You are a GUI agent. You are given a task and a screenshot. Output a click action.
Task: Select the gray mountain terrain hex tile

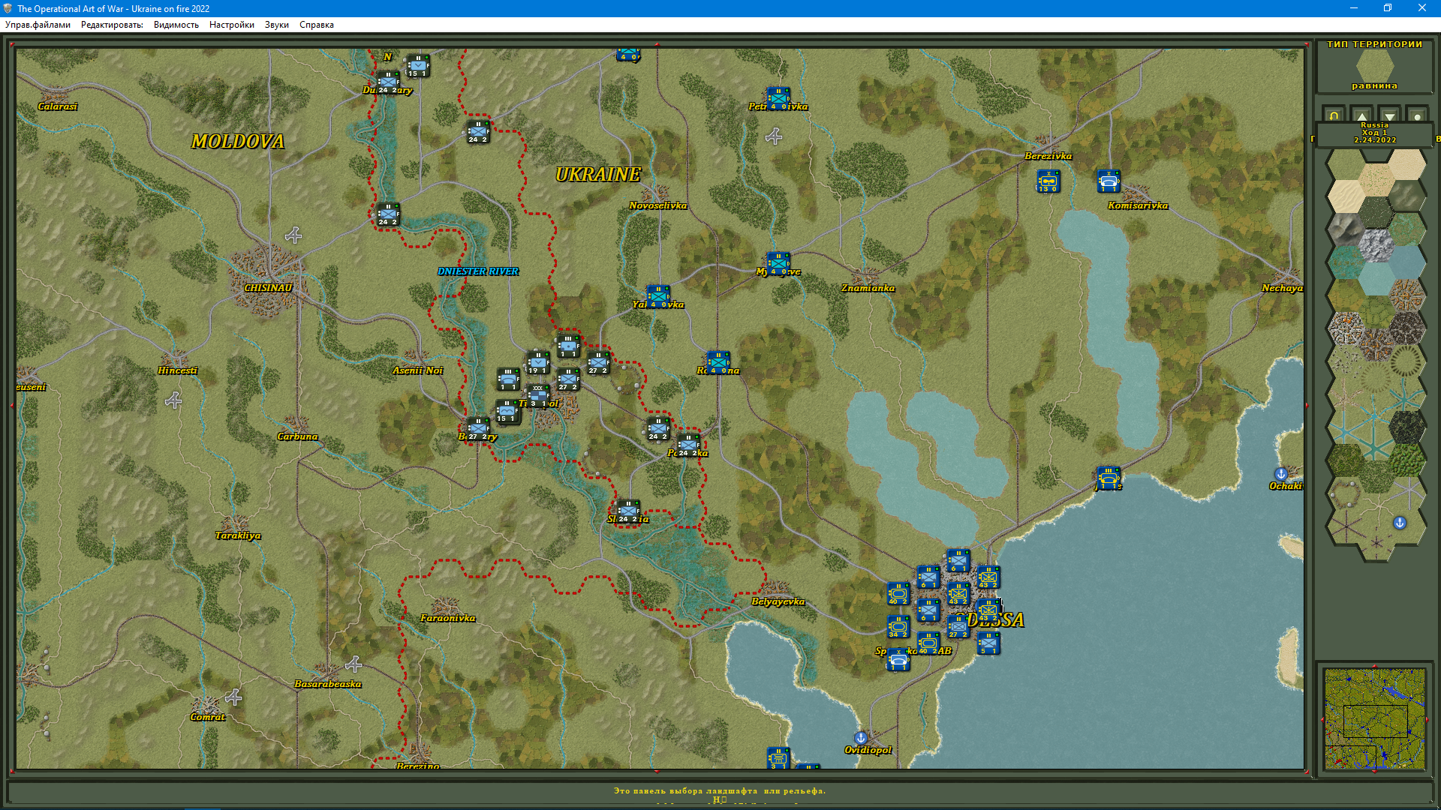click(1346, 229)
